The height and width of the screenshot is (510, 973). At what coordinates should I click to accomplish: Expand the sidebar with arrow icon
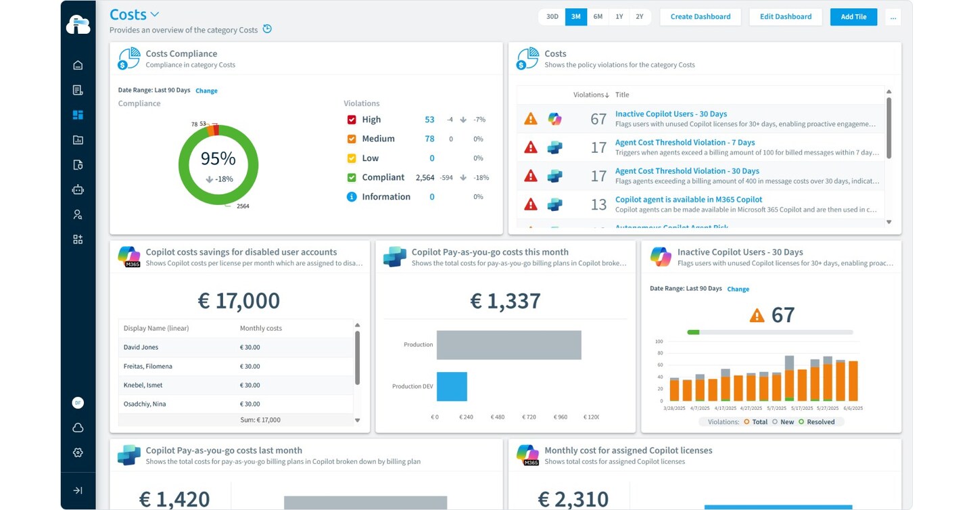pyautogui.click(x=78, y=490)
